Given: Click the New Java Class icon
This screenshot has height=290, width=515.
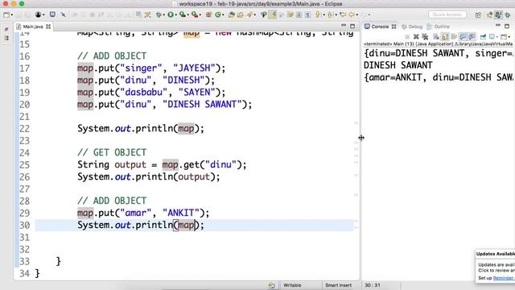Looking at the screenshot, I should click(218, 14).
